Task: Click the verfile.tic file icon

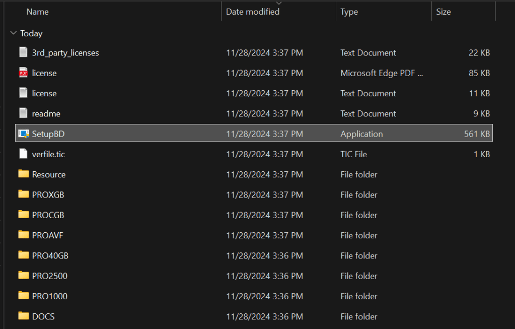Action: 23,154
